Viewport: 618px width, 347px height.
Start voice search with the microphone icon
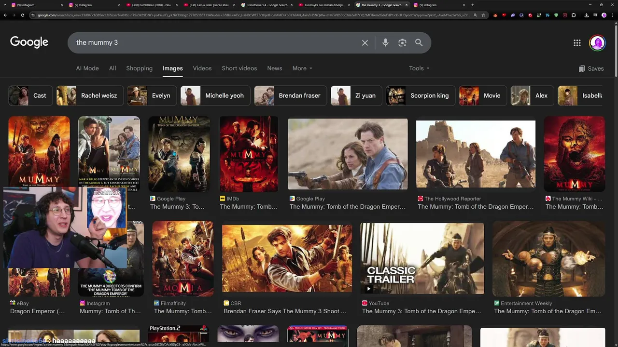click(385, 43)
